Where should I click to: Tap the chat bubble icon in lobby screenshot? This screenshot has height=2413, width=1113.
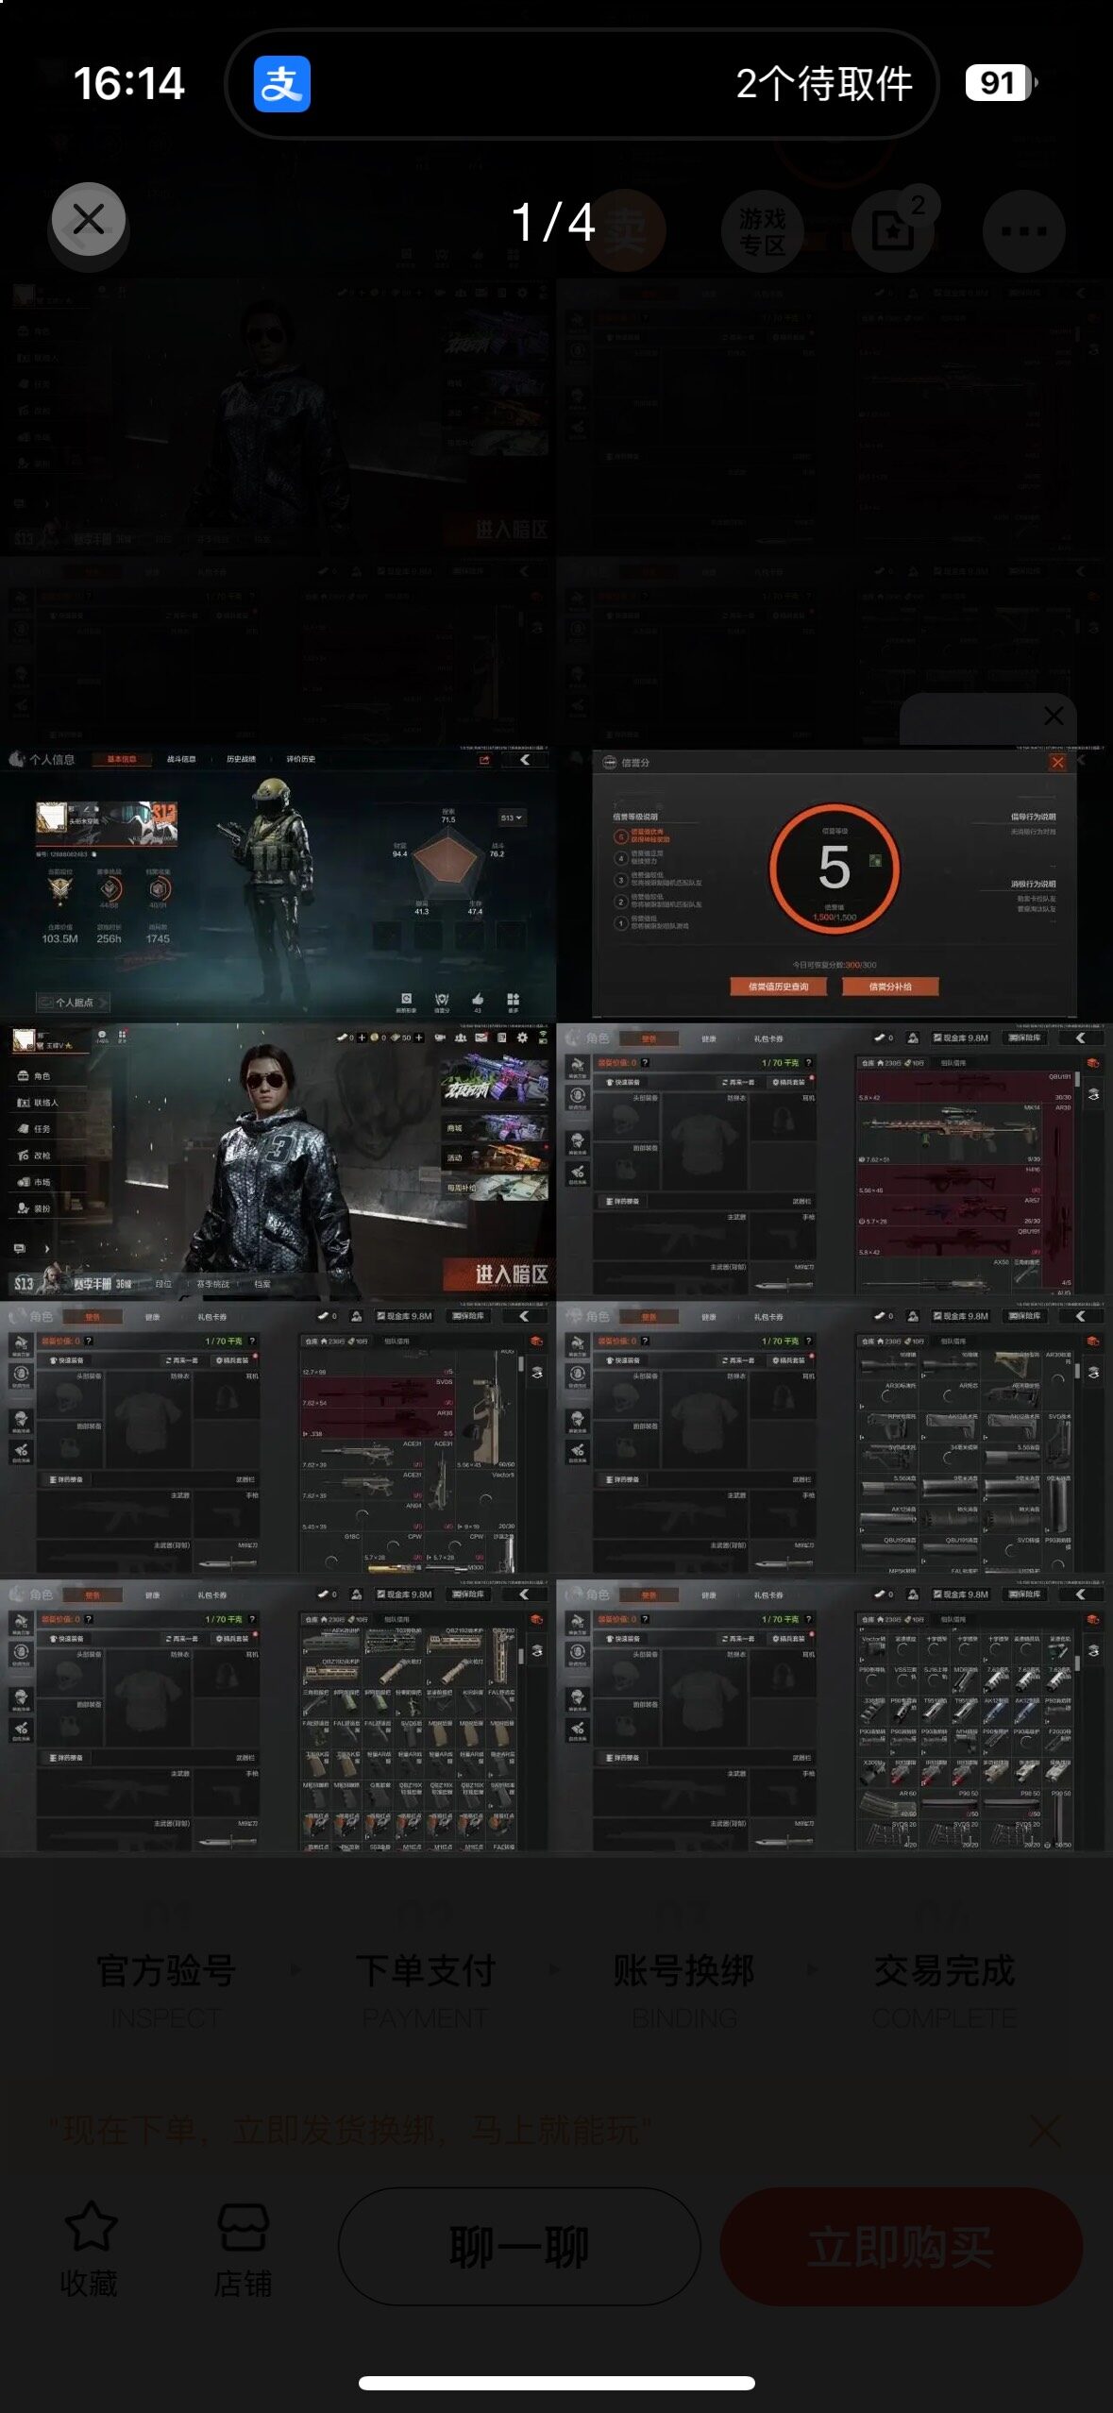tap(20, 1248)
